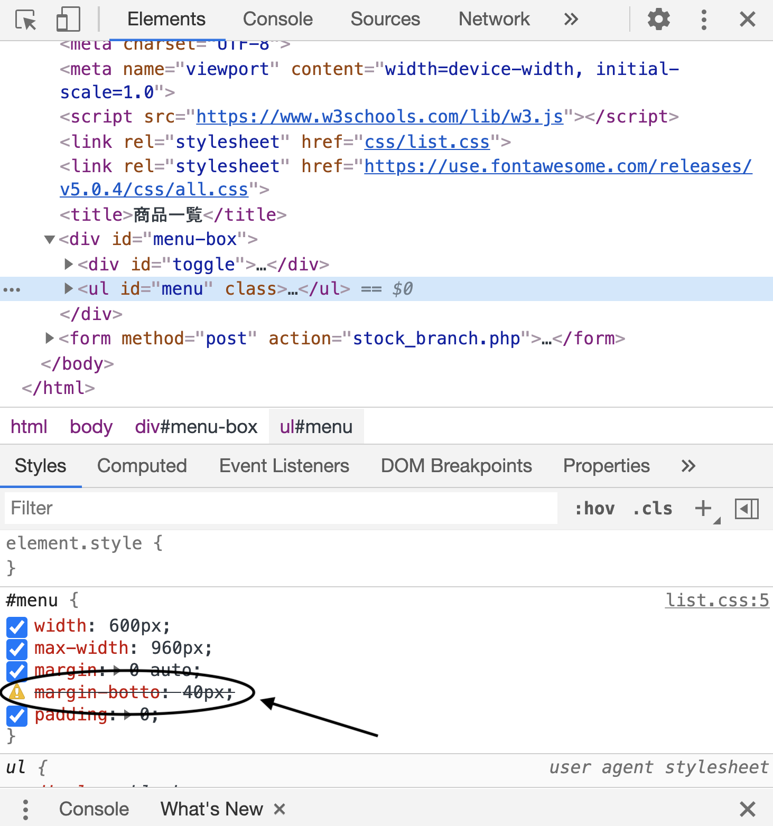Expand the form stock_branch.php node

[49, 338]
